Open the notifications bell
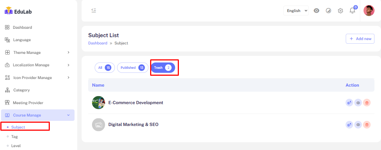 point(352,11)
